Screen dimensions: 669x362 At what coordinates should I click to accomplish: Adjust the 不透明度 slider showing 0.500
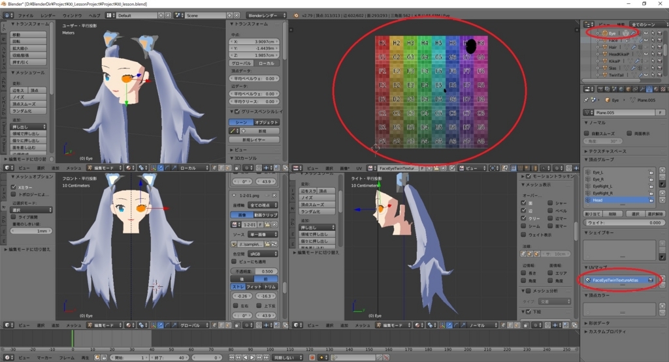tap(254, 271)
